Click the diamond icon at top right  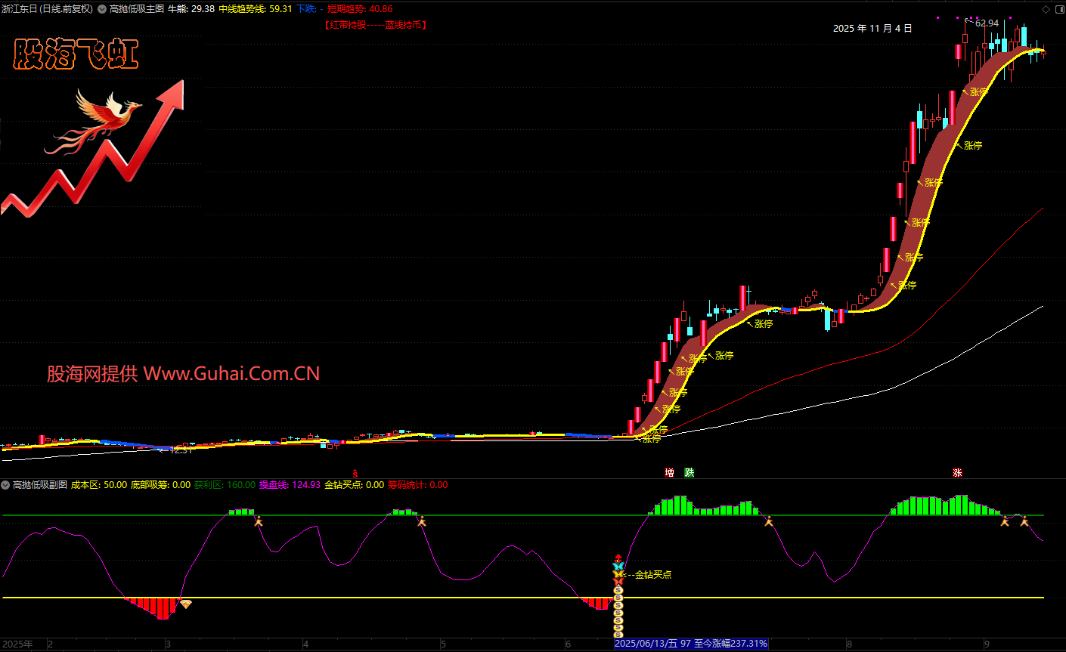tap(1046, 9)
